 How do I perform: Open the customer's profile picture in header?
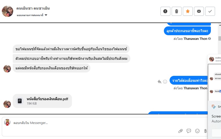8,11
